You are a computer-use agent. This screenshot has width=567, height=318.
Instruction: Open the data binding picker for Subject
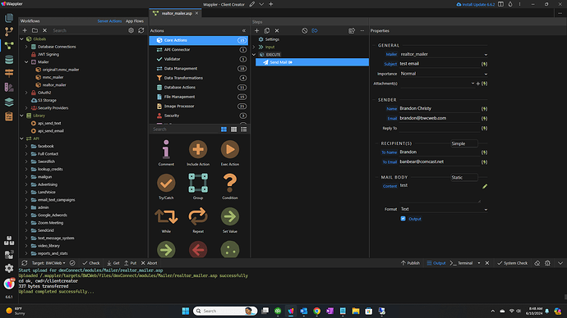click(x=484, y=64)
